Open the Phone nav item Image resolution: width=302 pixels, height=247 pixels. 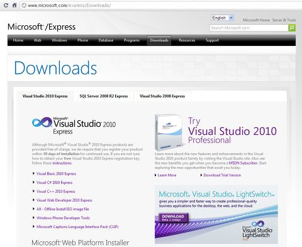[x=82, y=40]
